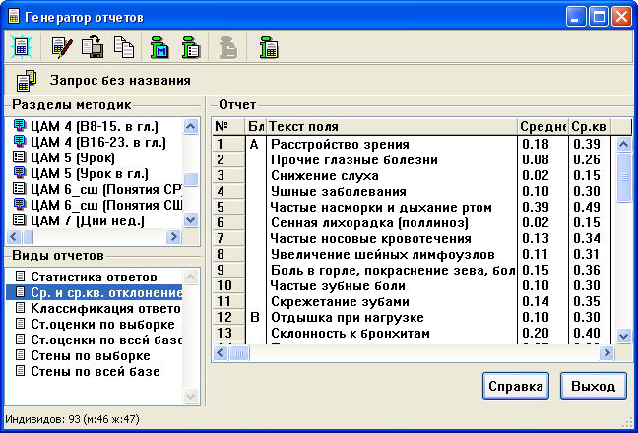Click the 'Средне' column header
Screen dimensions: 638x433
(x=542, y=127)
